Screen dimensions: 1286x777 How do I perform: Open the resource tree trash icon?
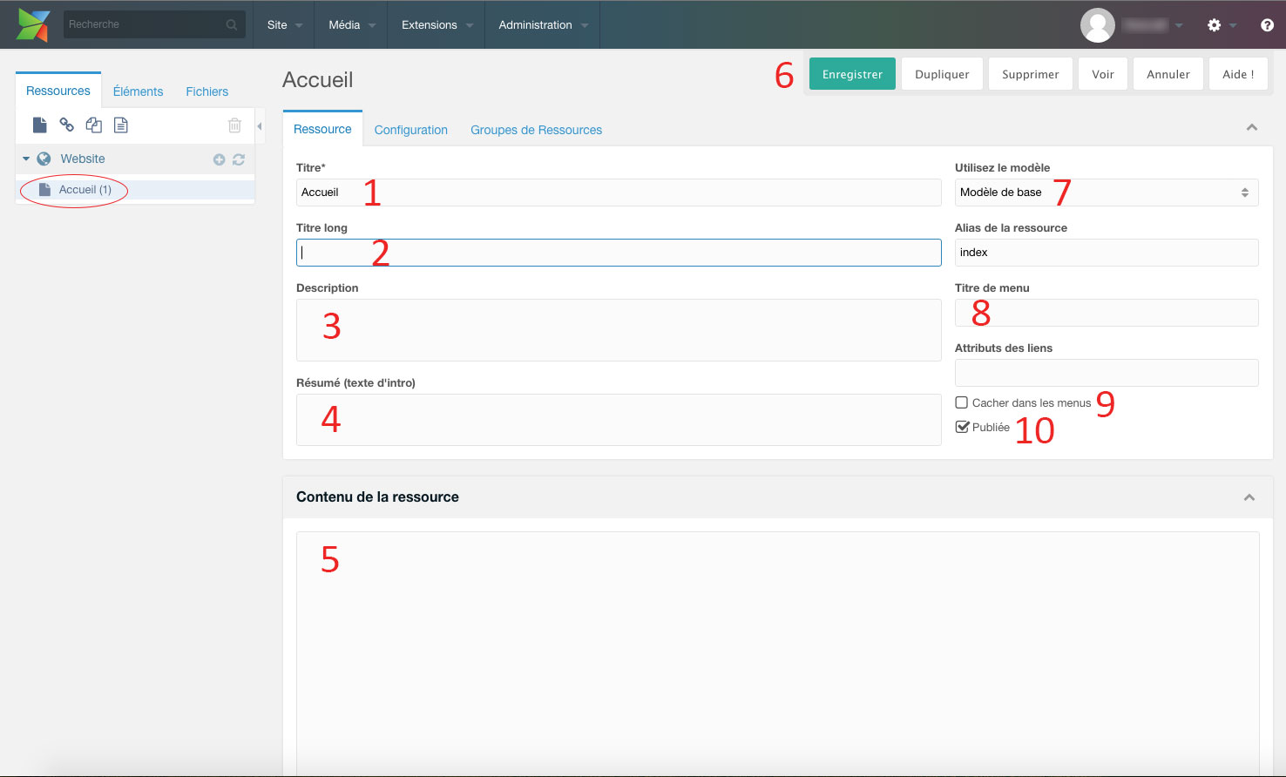click(x=234, y=125)
